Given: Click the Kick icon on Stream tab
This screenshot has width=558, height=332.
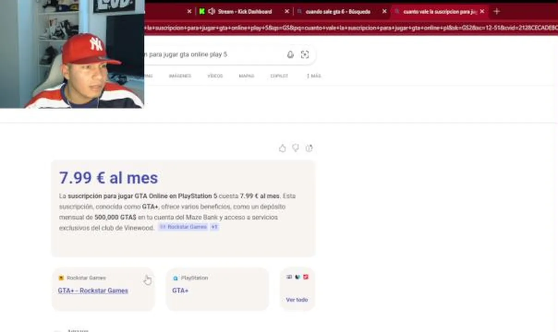Looking at the screenshot, I should point(202,11).
